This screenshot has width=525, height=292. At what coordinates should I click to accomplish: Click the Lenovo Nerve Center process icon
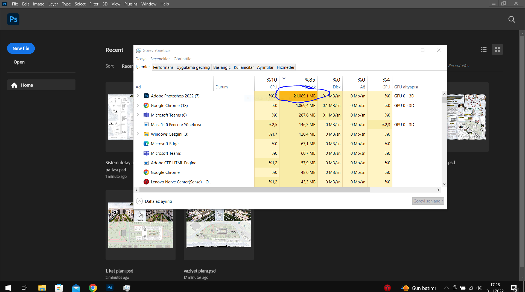pyautogui.click(x=146, y=182)
